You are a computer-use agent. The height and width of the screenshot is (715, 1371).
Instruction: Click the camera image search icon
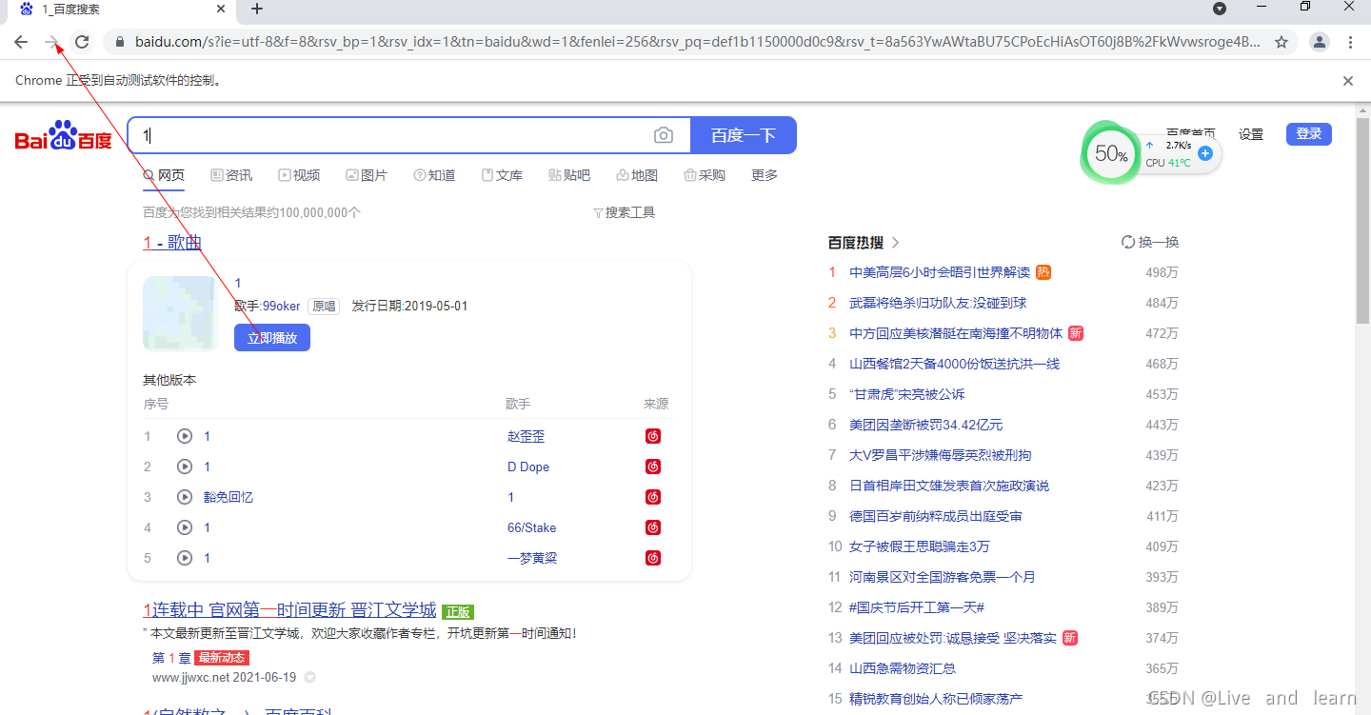pyautogui.click(x=664, y=135)
